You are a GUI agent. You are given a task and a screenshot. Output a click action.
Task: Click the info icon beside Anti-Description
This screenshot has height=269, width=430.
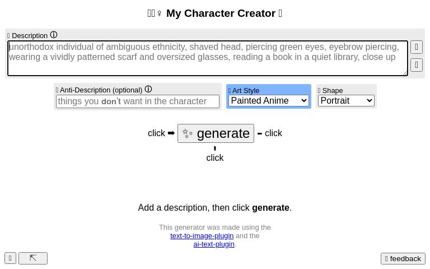148,89
